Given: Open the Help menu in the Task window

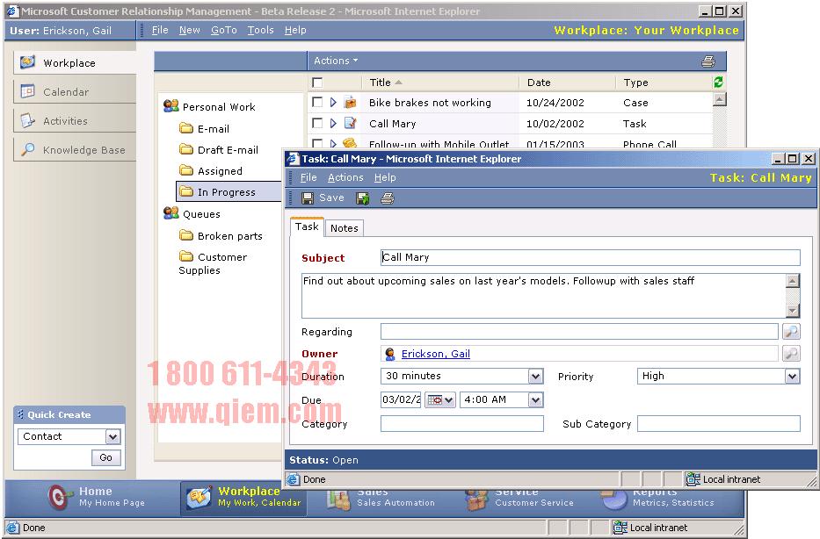Looking at the screenshot, I should tap(385, 177).
